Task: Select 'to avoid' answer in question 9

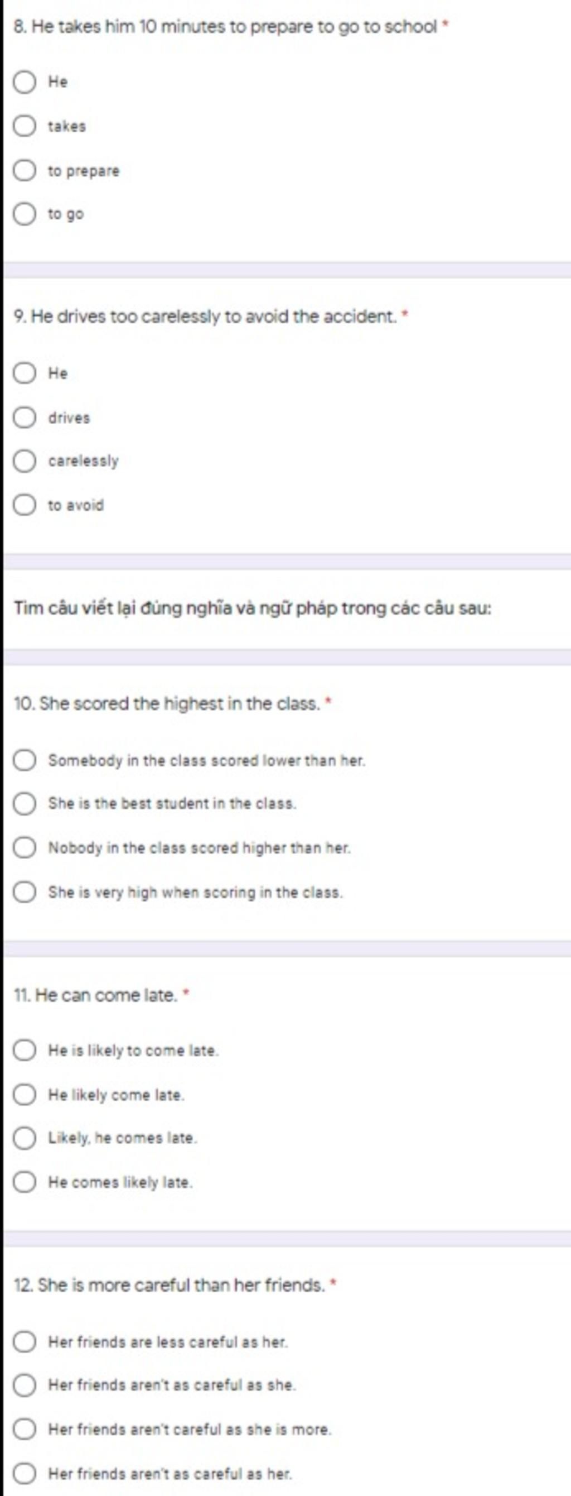Action: coord(25,505)
